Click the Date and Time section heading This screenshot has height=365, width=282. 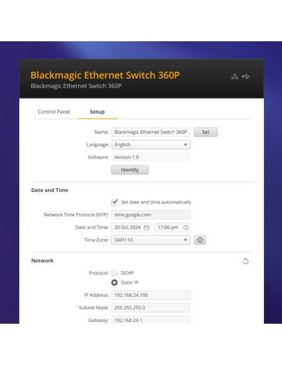50,190
